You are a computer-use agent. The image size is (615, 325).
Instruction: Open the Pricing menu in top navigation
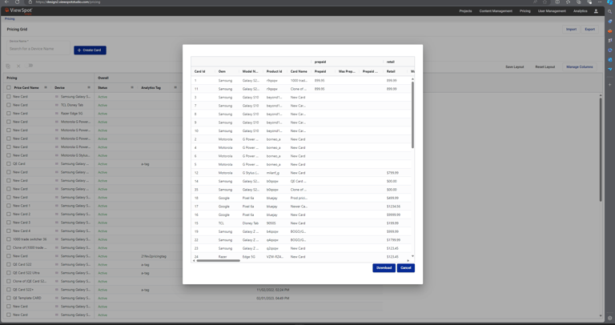[x=525, y=11]
